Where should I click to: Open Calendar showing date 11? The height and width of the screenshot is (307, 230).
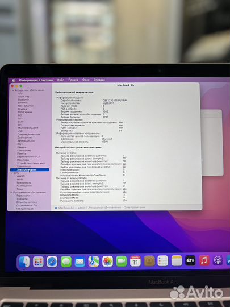(x=135, y=261)
